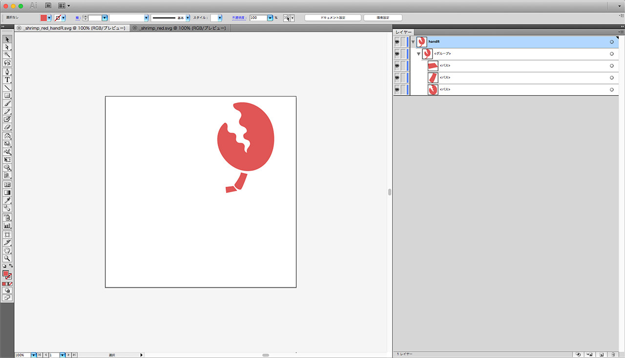
Task: Open the fill color dropdown in control bar
Action: point(49,18)
